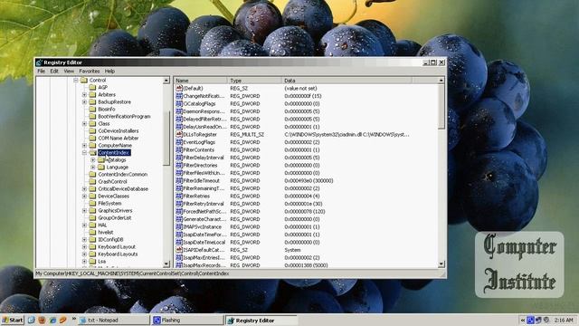Expand the ComputerName key

84,146
